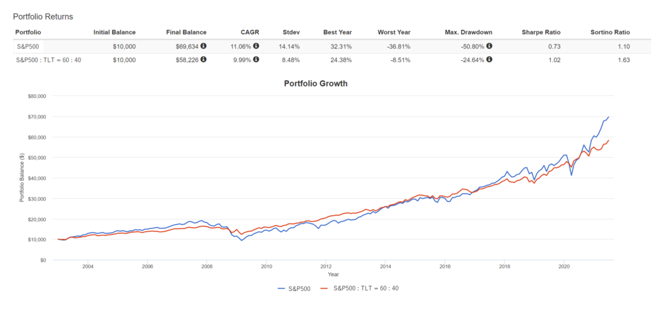Click the Portfolio Growth chart title
The height and width of the screenshot is (316, 670).
315,84
